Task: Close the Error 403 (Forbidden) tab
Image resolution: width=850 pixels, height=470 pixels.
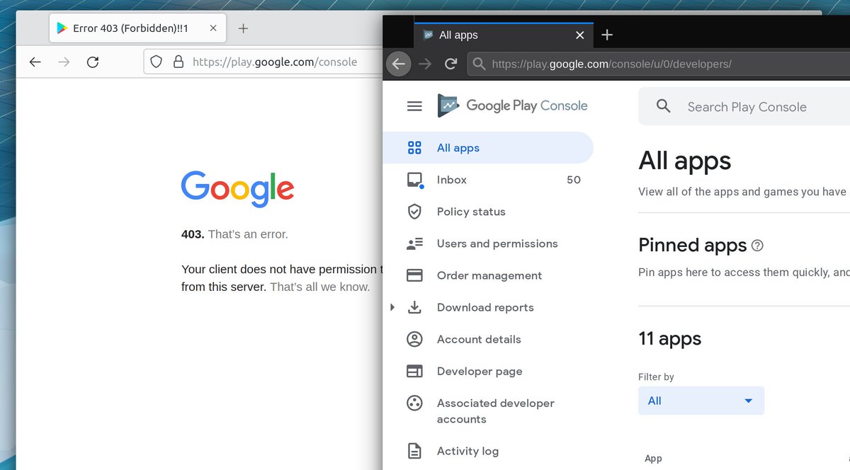Action: [x=213, y=28]
